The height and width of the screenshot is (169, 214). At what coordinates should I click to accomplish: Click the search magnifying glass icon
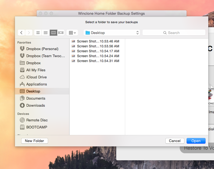(165, 33)
